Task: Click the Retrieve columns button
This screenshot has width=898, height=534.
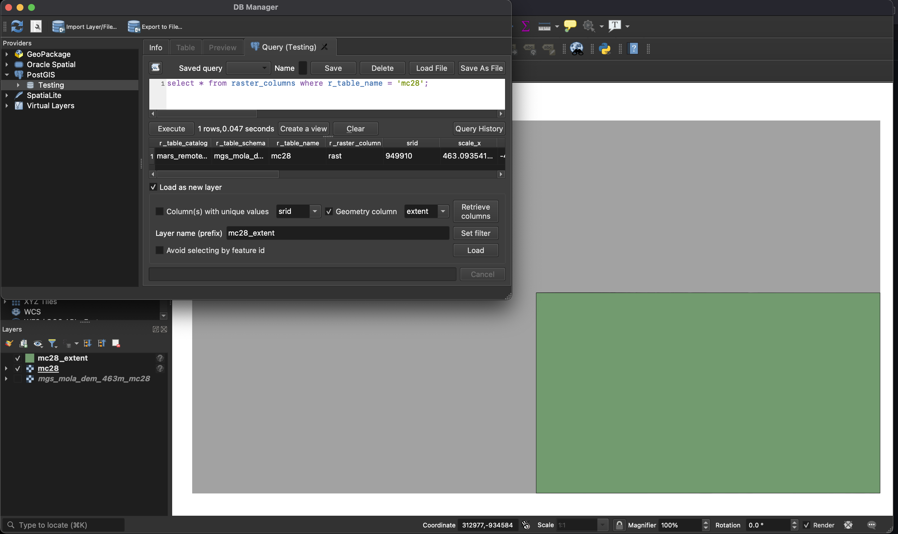Action: pos(475,211)
